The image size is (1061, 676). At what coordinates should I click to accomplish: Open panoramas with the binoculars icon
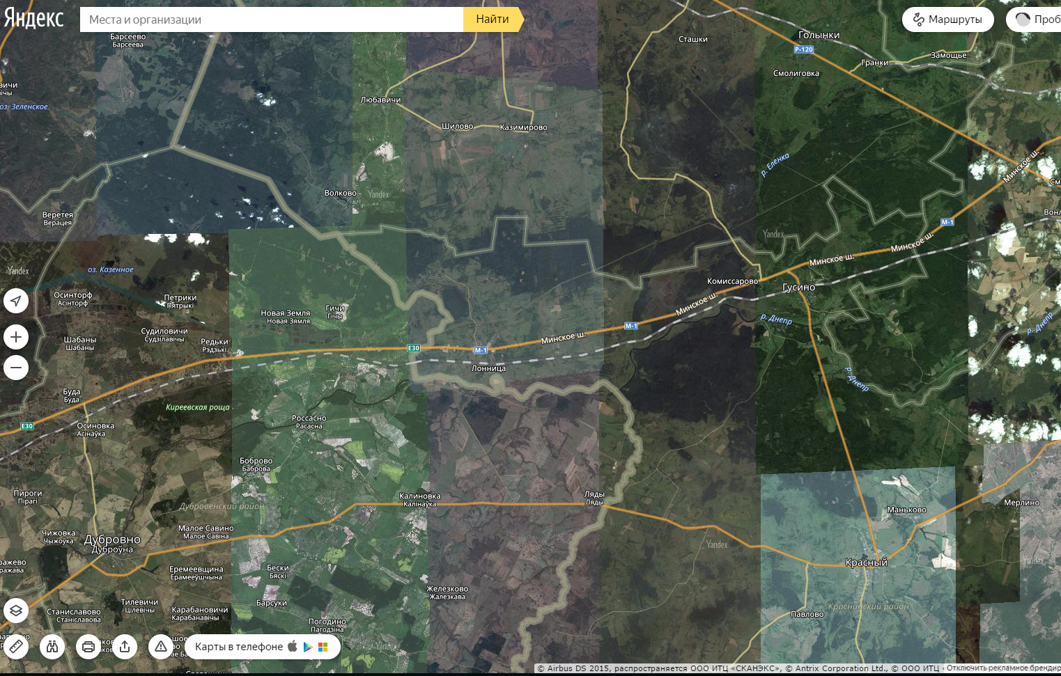click(52, 647)
